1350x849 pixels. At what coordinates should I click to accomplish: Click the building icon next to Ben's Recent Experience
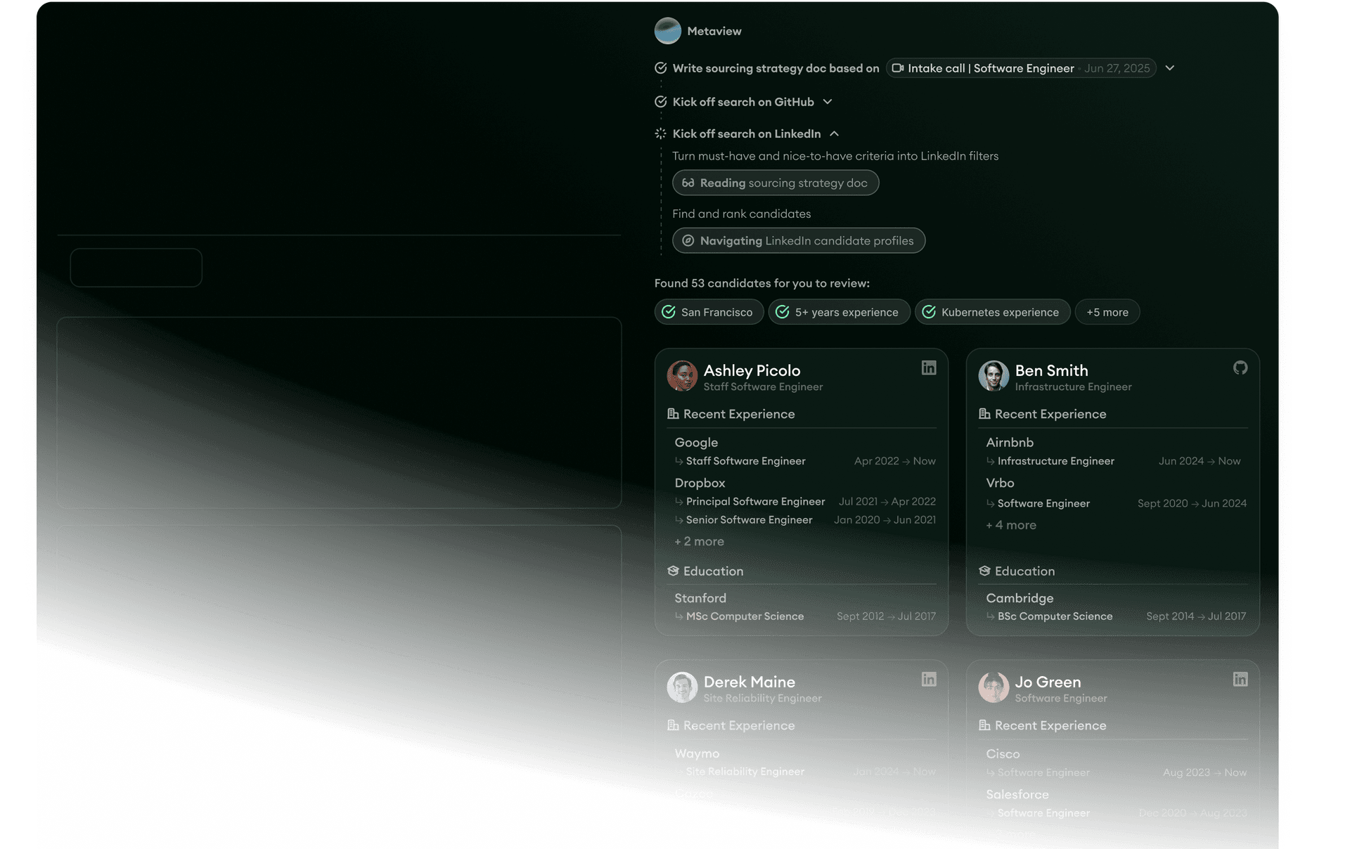[x=984, y=414]
